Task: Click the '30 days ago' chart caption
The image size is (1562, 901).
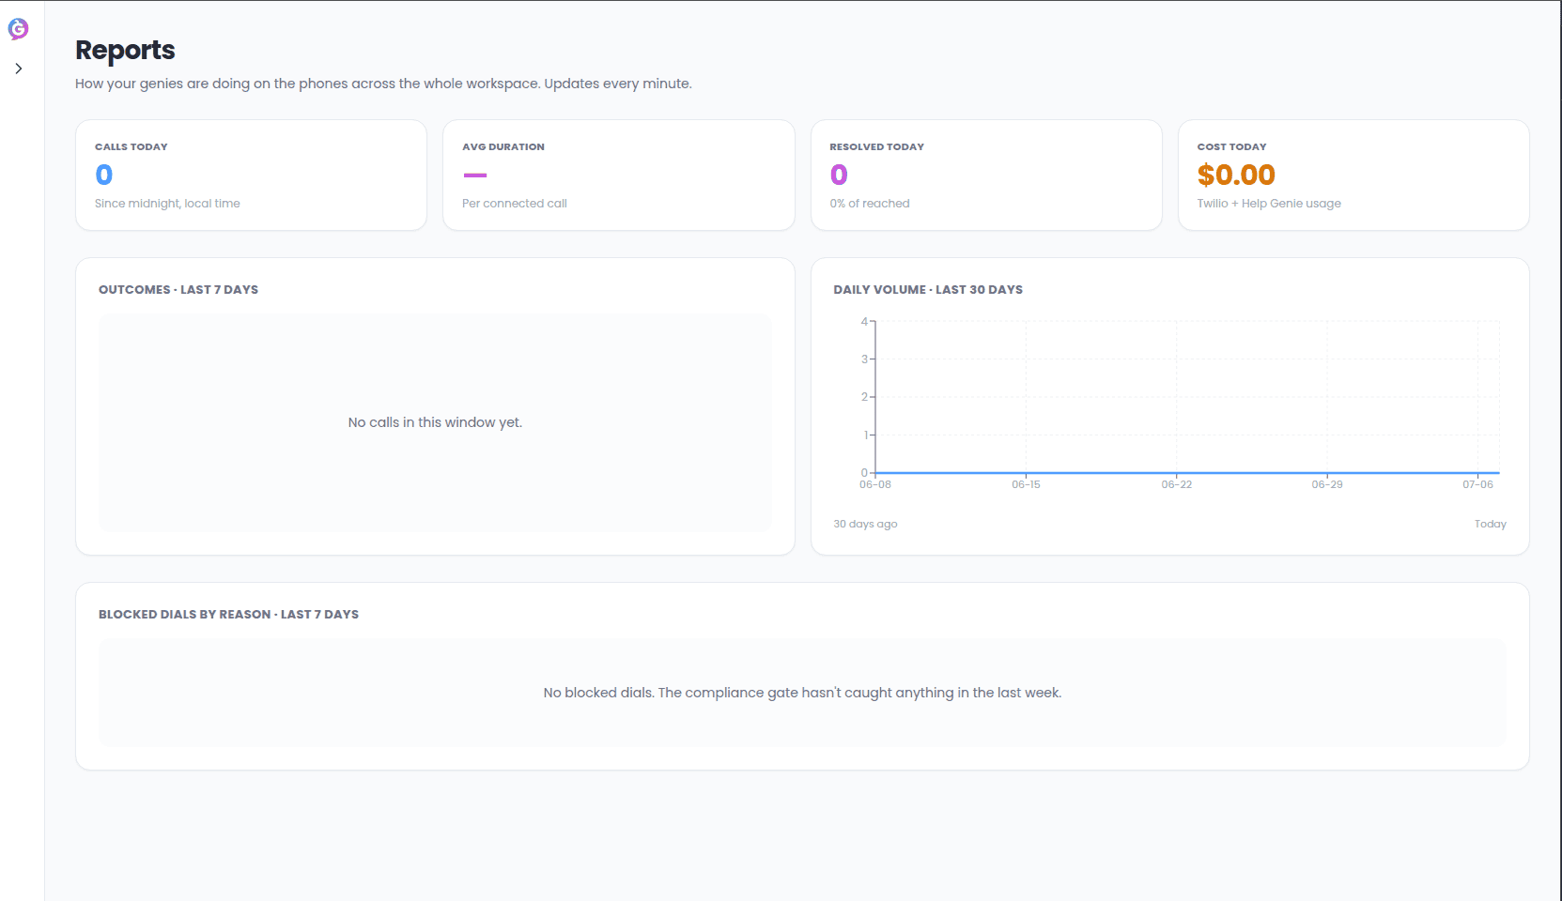Action: (x=865, y=524)
